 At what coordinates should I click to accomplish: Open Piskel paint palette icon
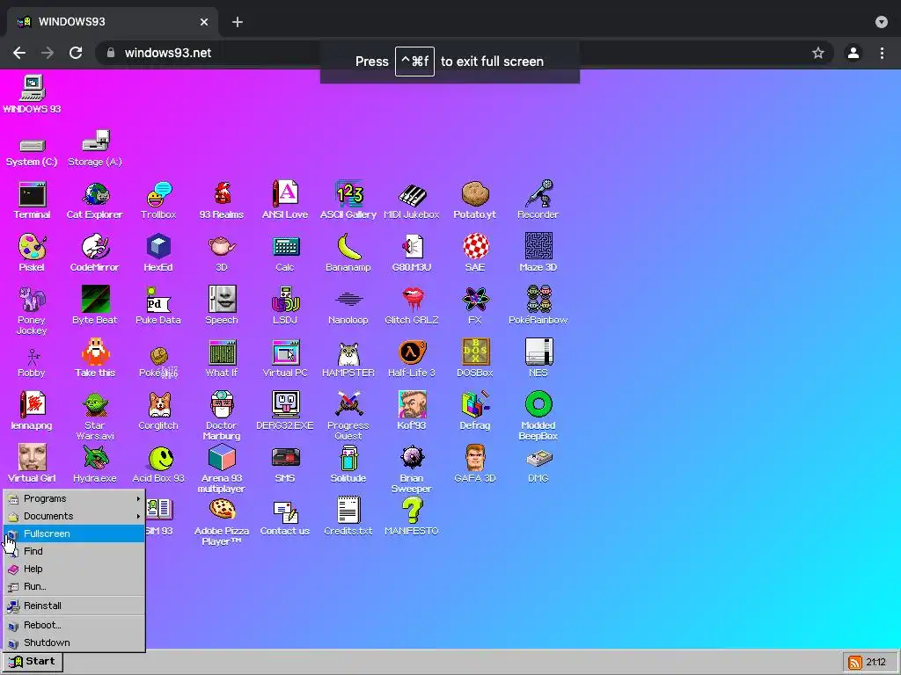(x=33, y=252)
